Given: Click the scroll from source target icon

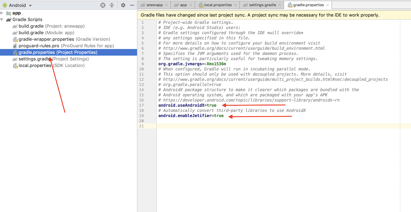Looking at the screenshot, I should coord(103,5).
